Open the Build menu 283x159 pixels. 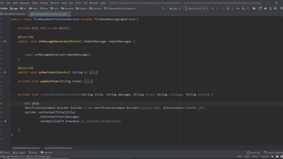pos(64,3)
